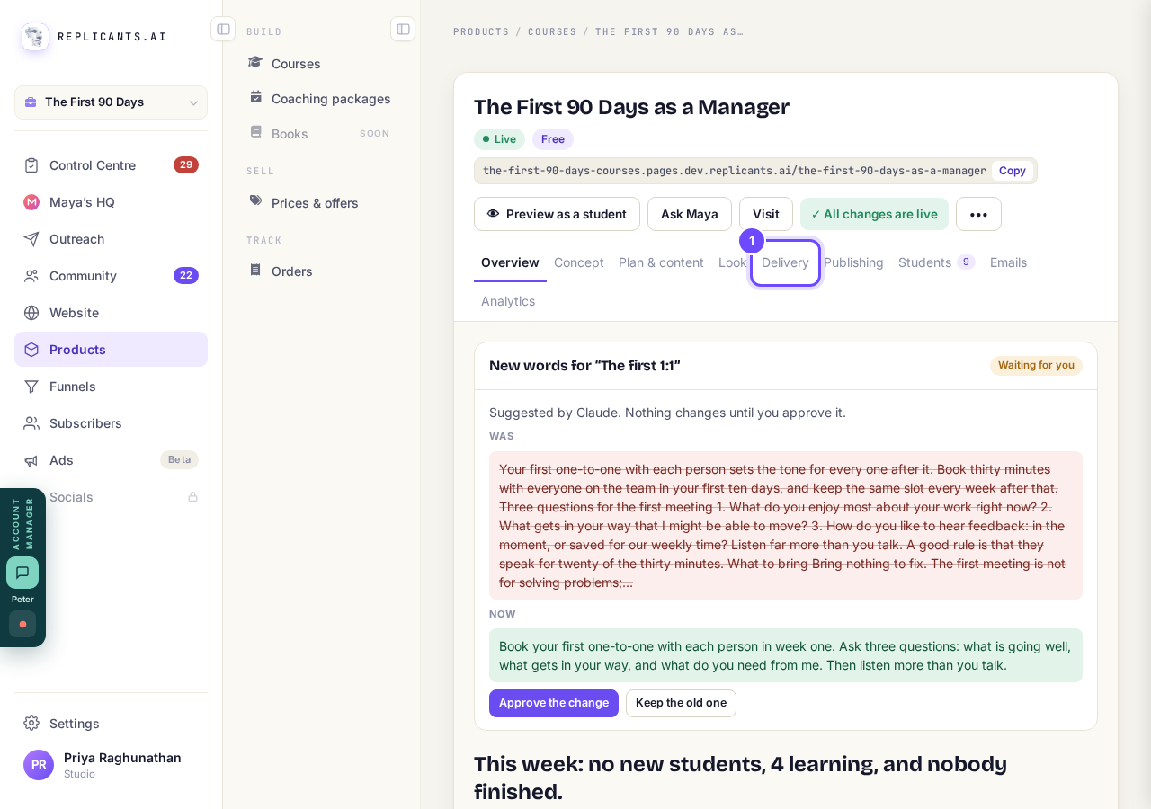Click the Prices & offers tag icon
Image resolution: width=1151 pixels, height=809 pixels.
[x=255, y=201]
